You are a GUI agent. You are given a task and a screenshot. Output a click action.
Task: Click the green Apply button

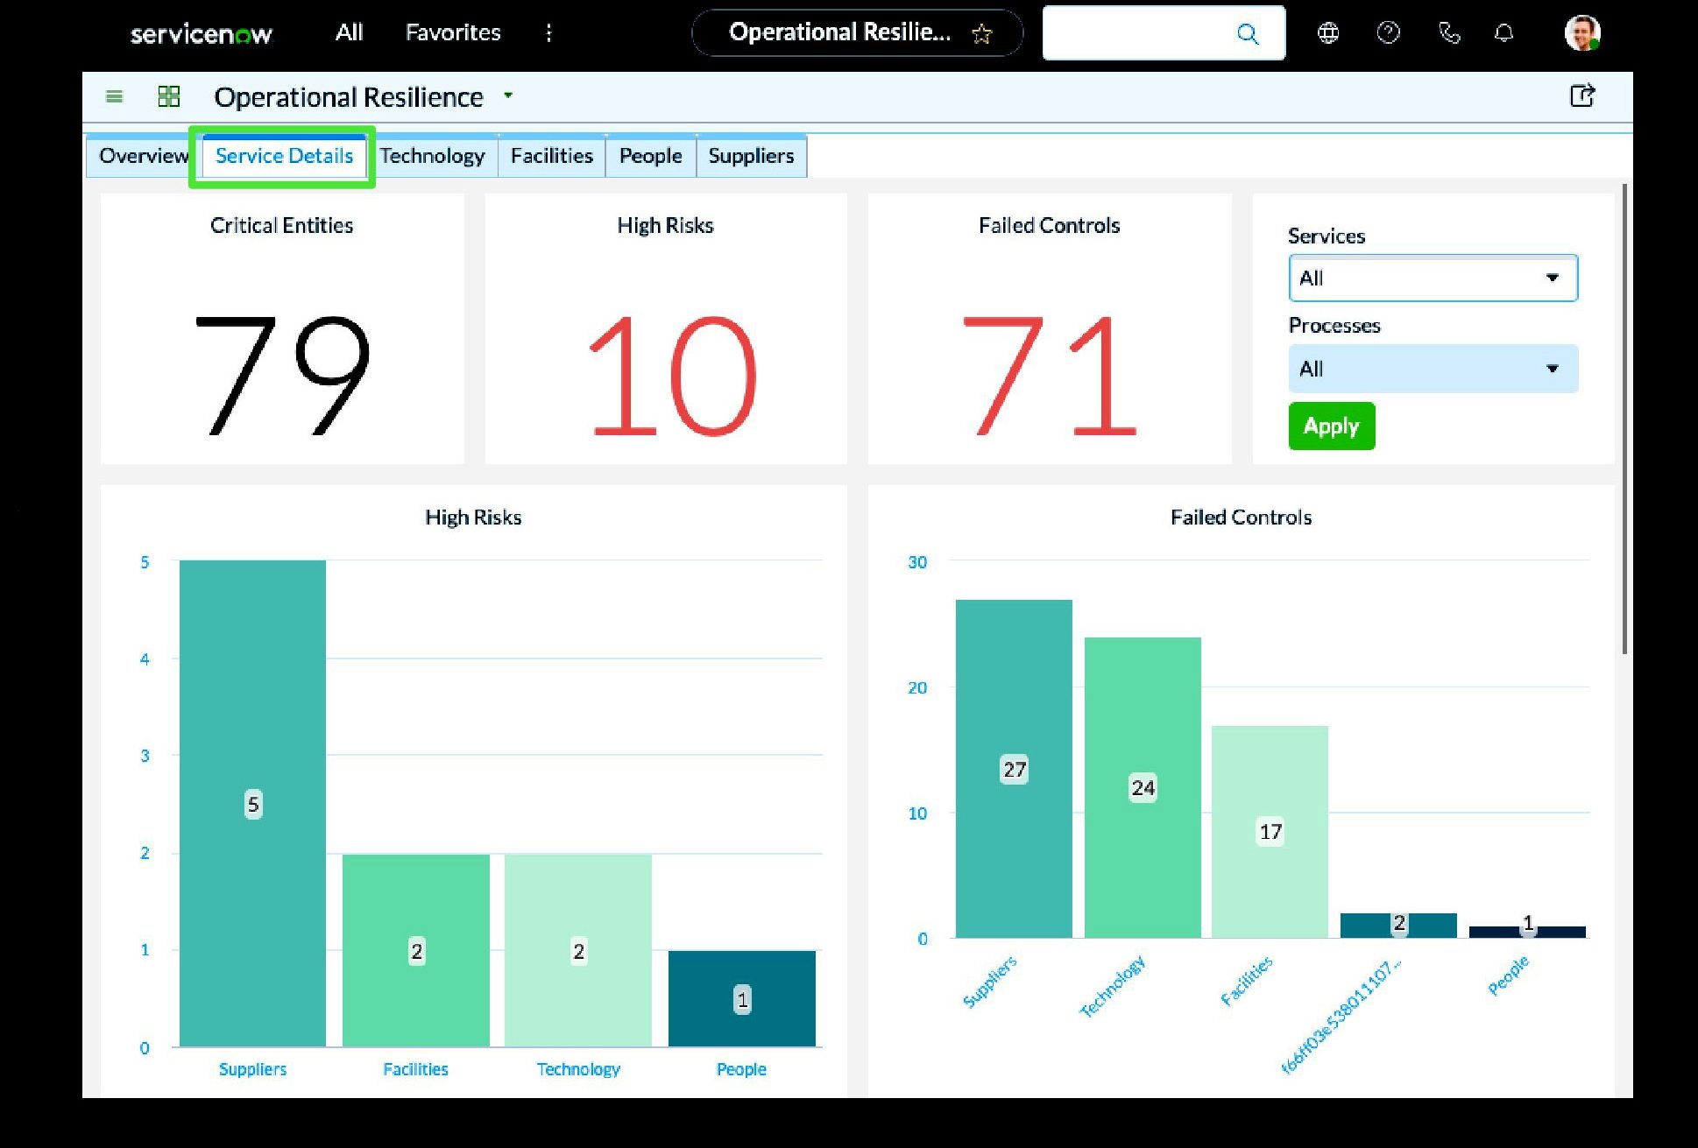pos(1332,426)
